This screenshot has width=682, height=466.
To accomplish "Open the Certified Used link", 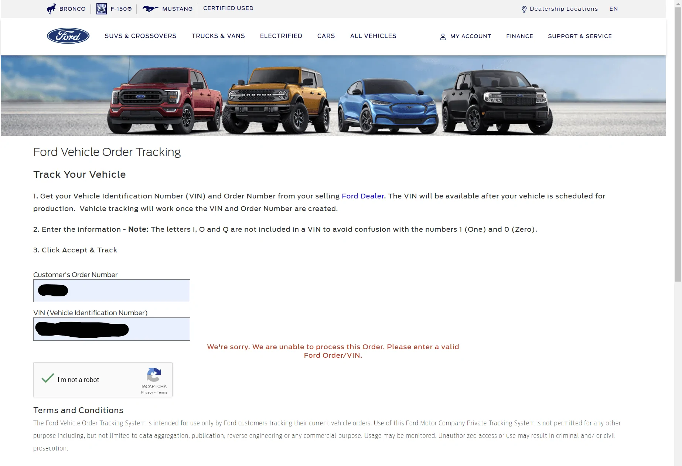I will tap(228, 8).
